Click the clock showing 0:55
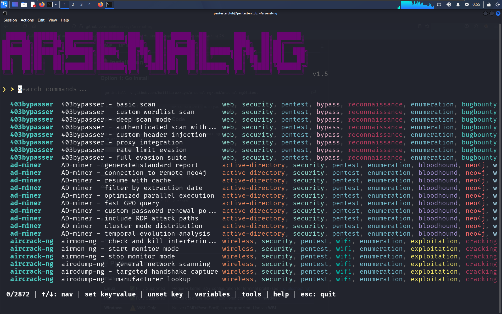The width and height of the screenshot is (502, 314). pos(476,4)
